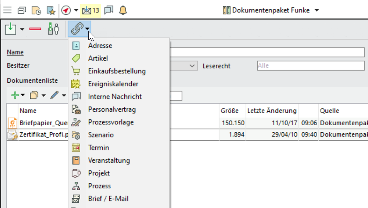Open the green plus add dropdown arrow
The height and width of the screenshot is (208, 368).
23,95
